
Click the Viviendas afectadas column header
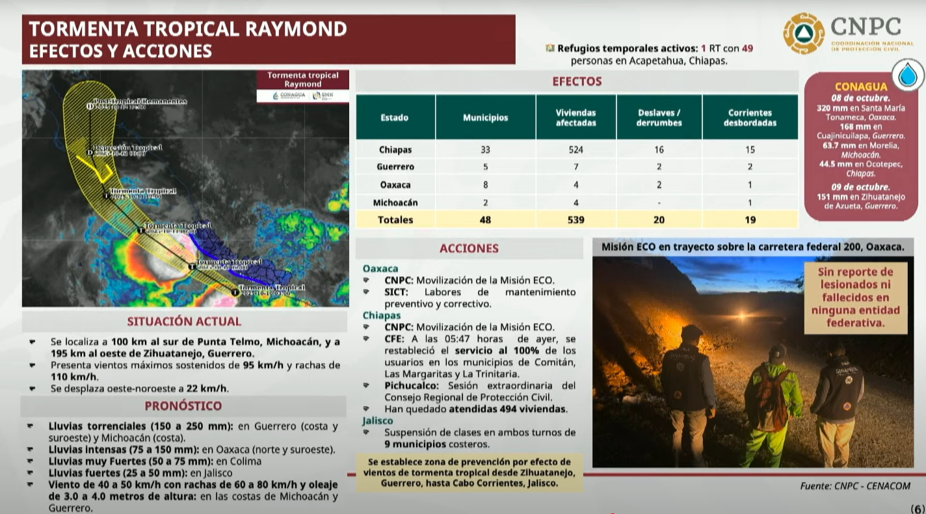575,118
